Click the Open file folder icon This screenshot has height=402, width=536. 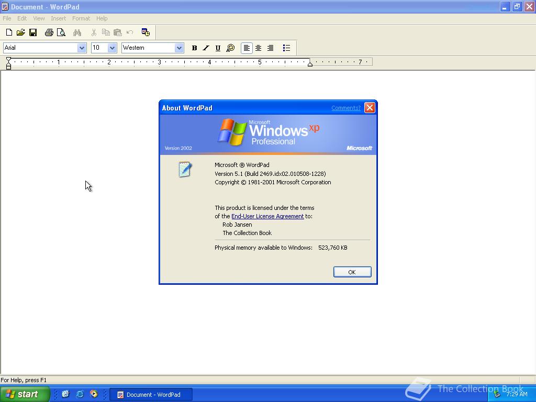point(21,32)
